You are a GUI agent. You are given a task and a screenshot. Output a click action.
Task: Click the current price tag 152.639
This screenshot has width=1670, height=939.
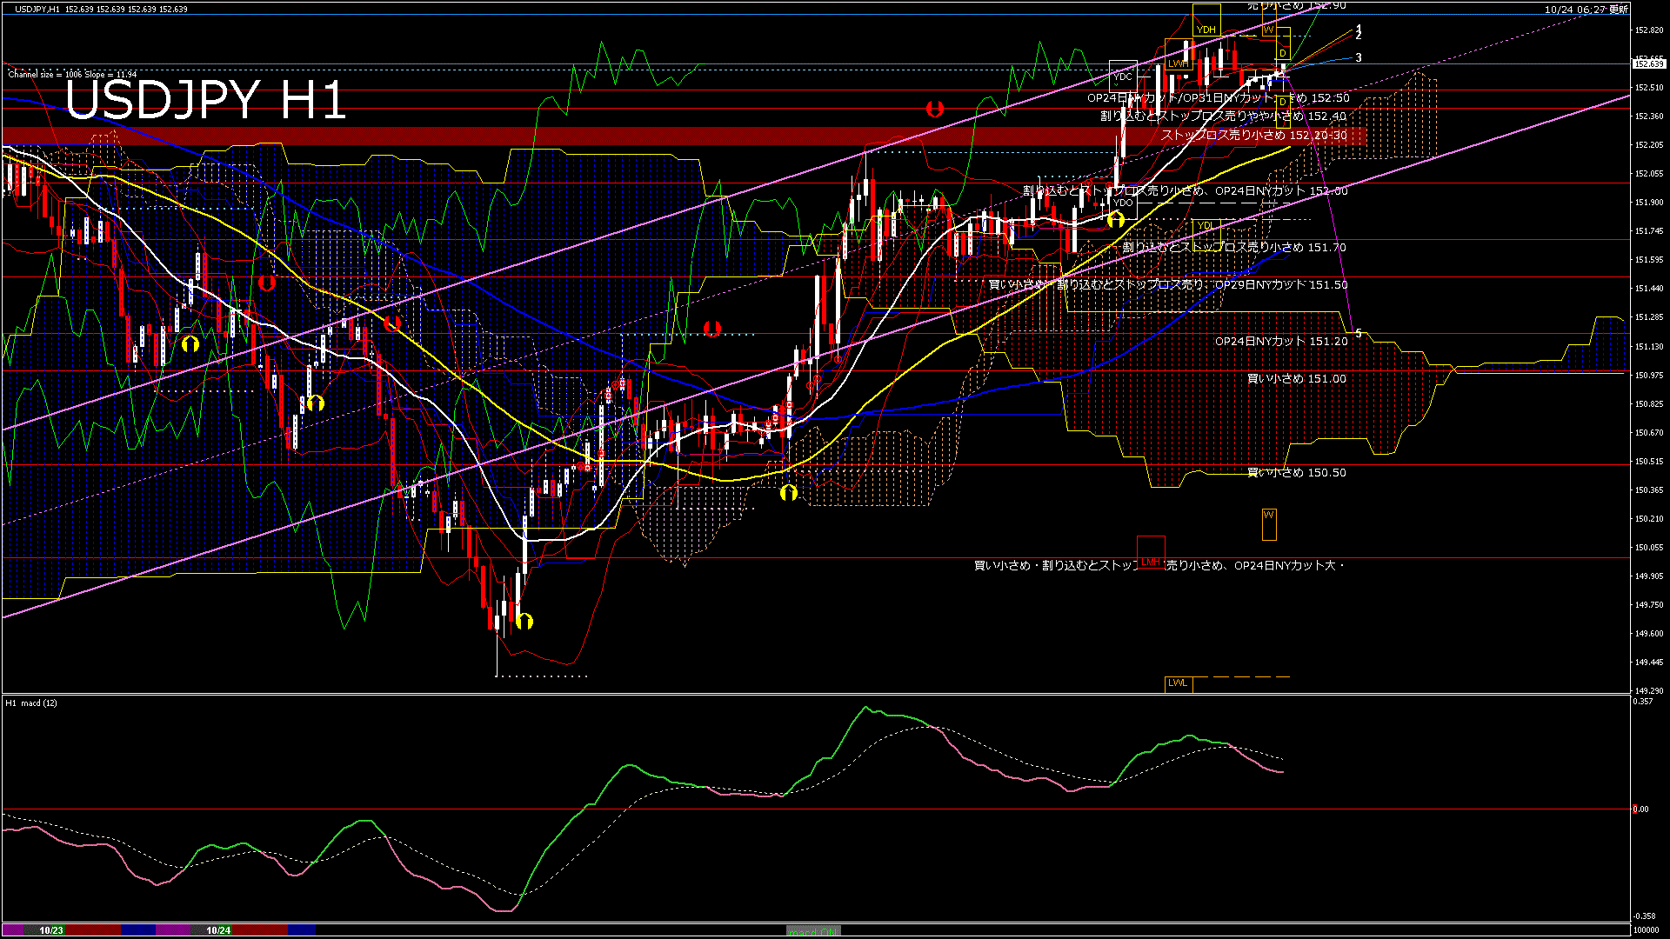pyautogui.click(x=1649, y=63)
